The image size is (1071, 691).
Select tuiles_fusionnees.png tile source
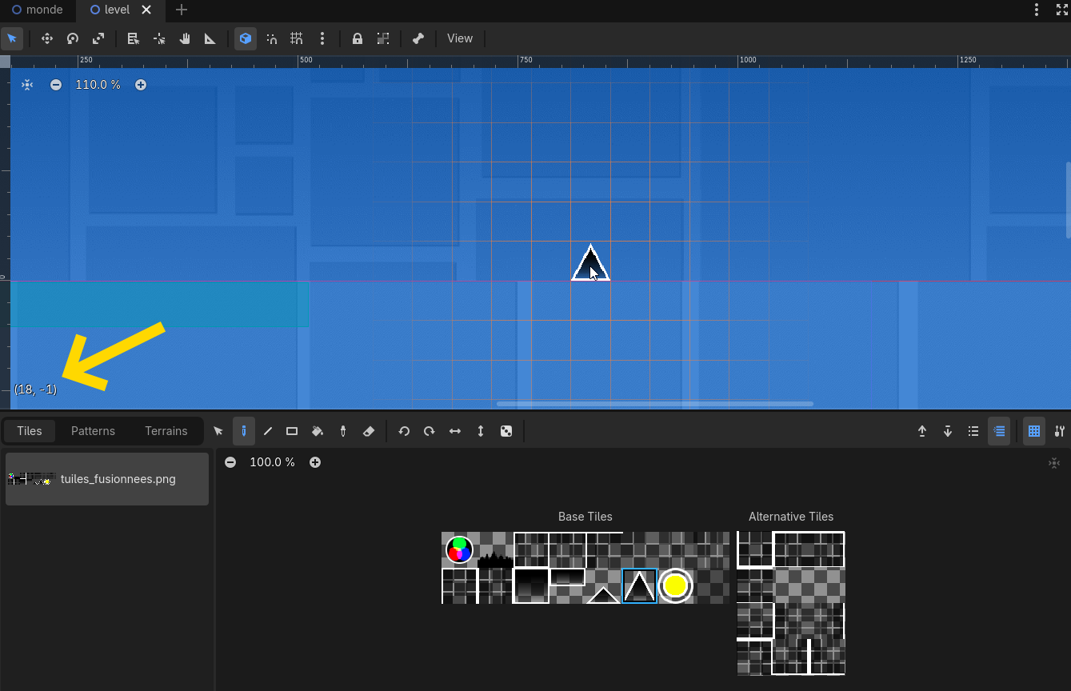point(107,479)
